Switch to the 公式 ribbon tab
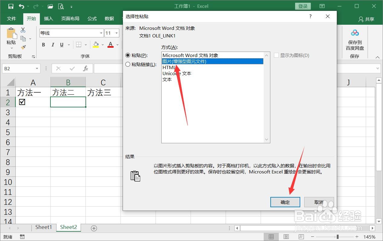Screen dimensions: 383x241 tap(92, 19)
